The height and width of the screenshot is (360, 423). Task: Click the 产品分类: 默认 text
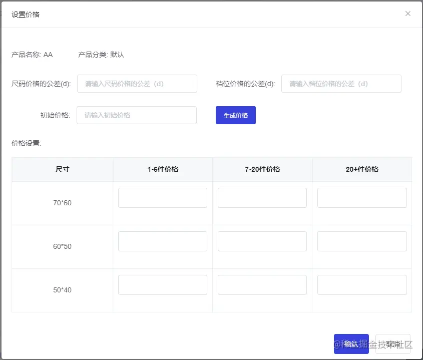click(x=101, y=55)
